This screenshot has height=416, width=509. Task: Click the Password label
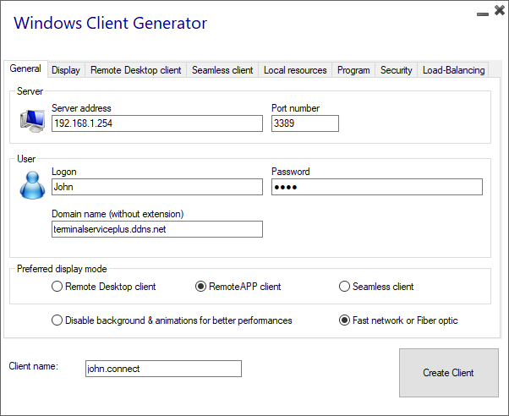tap(291, 172)
